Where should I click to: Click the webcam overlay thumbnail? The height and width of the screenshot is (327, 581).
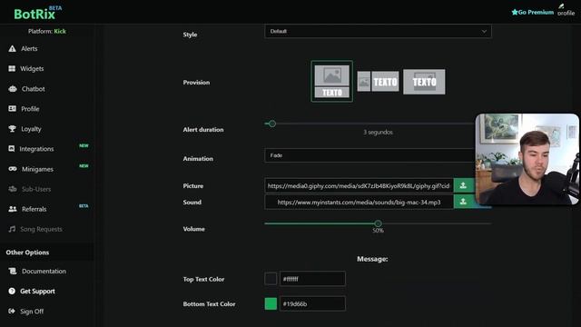[x=527, y=160]
